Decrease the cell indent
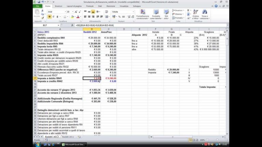 click(98, 17)
